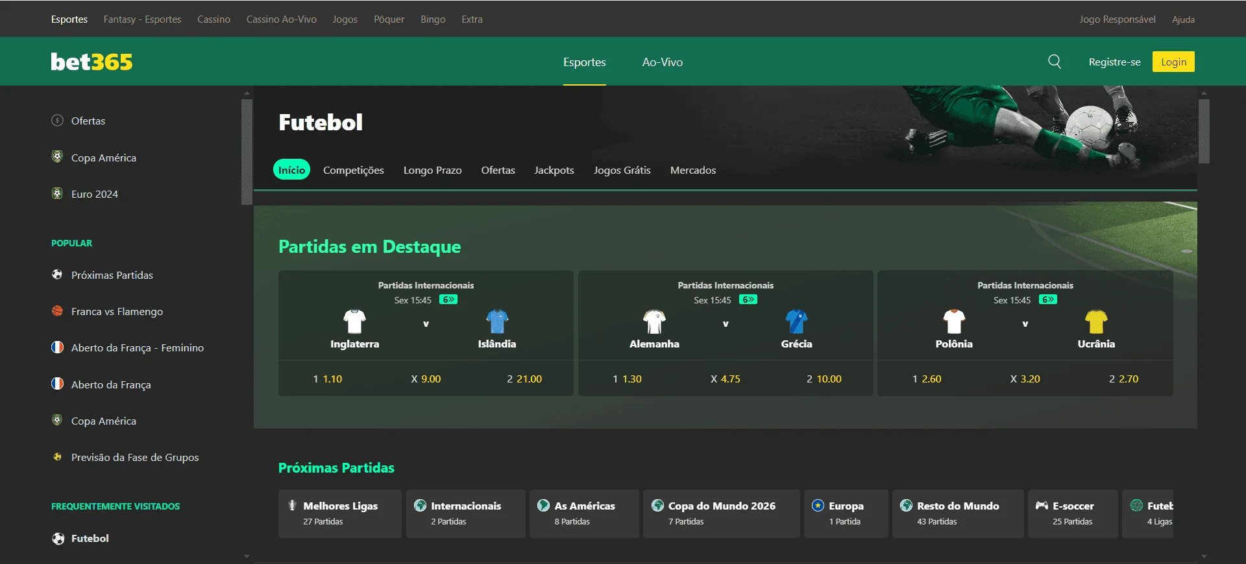
Task: Open Fantasy - Esportes in top menu
Action: tap(142, 19)
